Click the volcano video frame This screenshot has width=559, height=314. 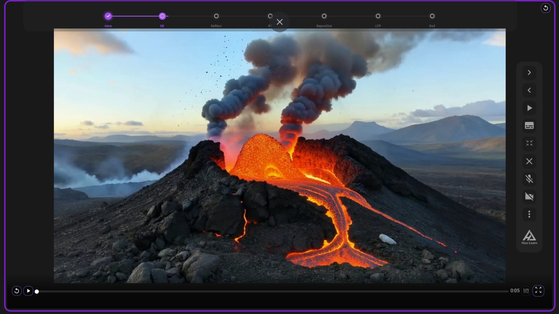click(279, 156)
